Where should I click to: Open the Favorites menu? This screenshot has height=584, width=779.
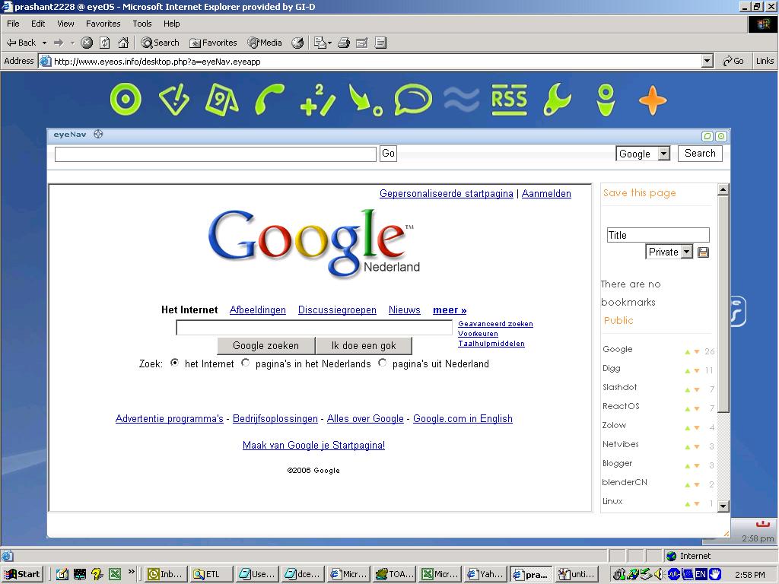(103, 24)
